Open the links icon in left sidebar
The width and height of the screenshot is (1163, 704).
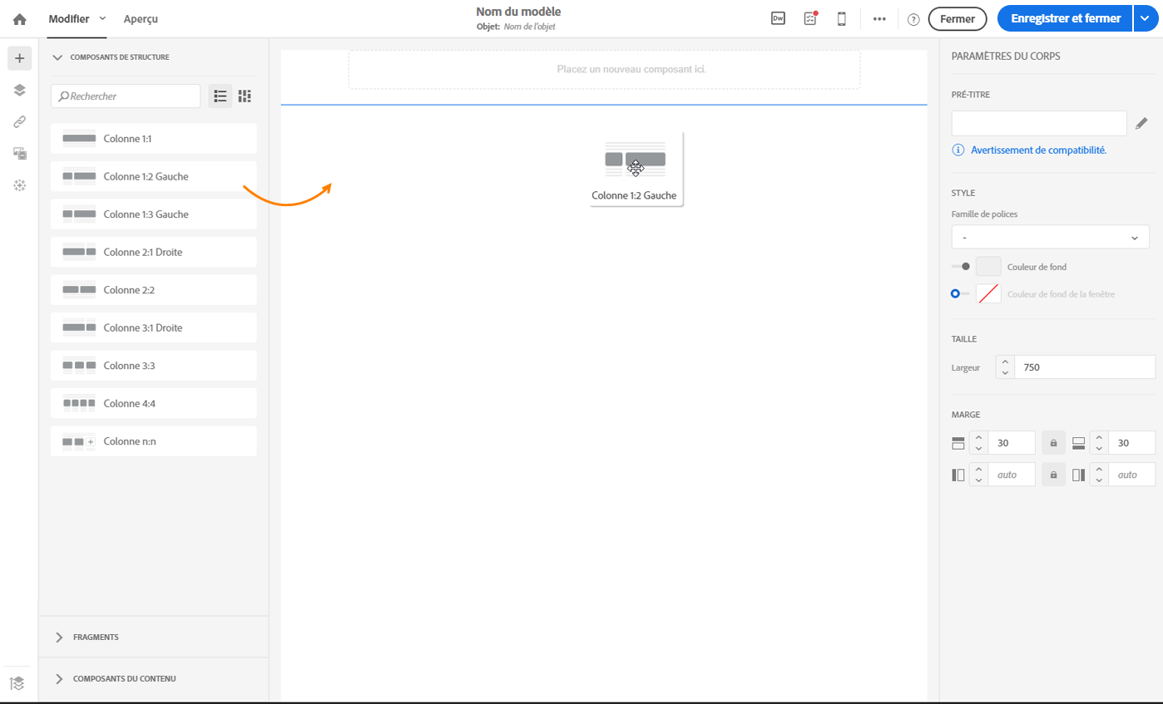point(20,121)
